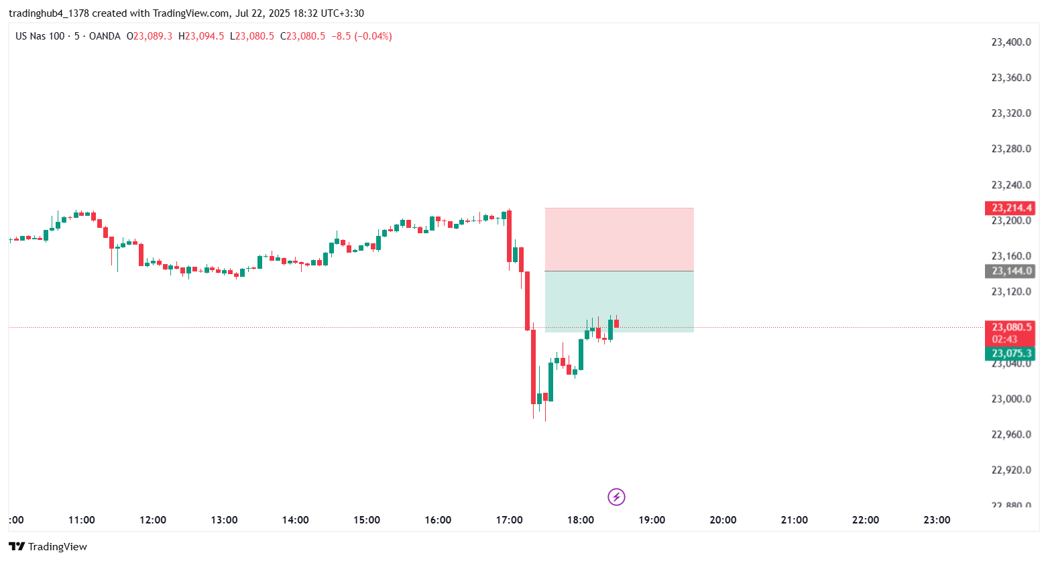Click the red current price label 23,080.5
Viewport: 1048px width, 561px height.
[x=1009, y=328]
